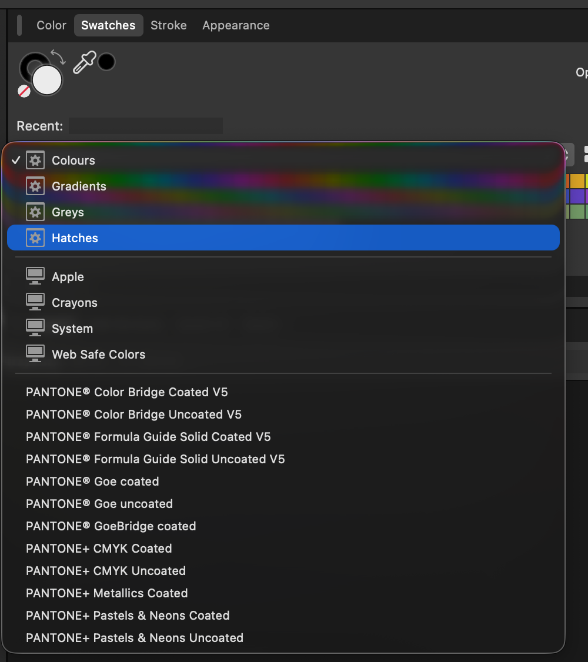Click the gear icon next to Greys

click(x=35, y=212)
